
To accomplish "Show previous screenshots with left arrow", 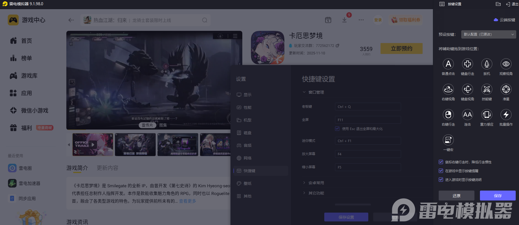I will point(69,145).
